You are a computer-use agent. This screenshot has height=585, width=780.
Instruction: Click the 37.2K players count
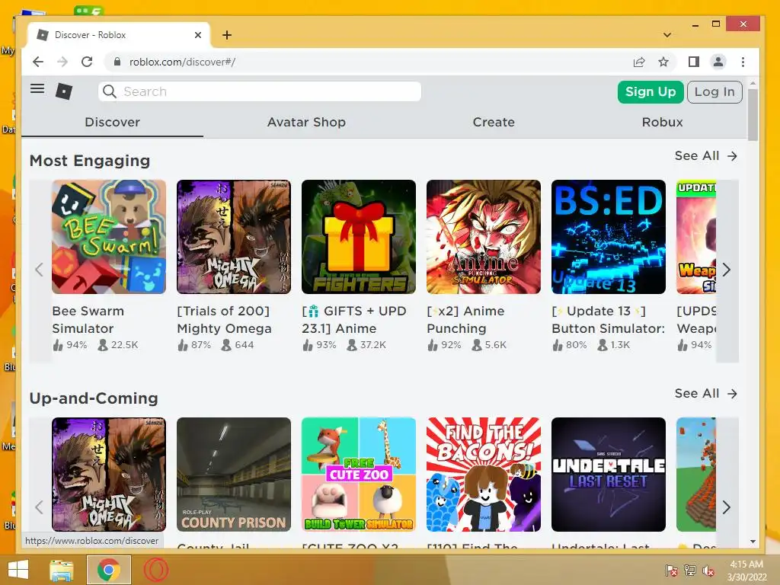pos(366,345)
